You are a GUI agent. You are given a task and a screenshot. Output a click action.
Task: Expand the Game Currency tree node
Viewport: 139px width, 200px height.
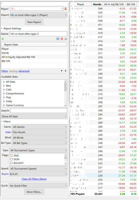(4, 105)
